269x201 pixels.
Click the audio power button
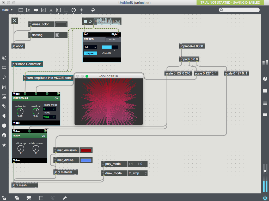pyautogui.click(x=265, y=198)
